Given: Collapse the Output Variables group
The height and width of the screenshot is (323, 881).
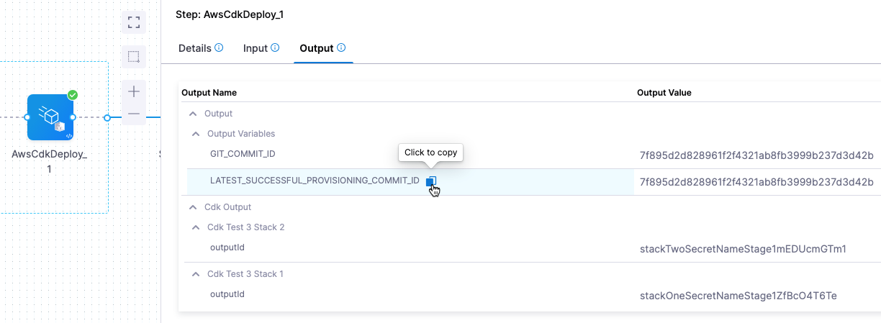Looking at the screenshot, I should click(x=195, y=134).
